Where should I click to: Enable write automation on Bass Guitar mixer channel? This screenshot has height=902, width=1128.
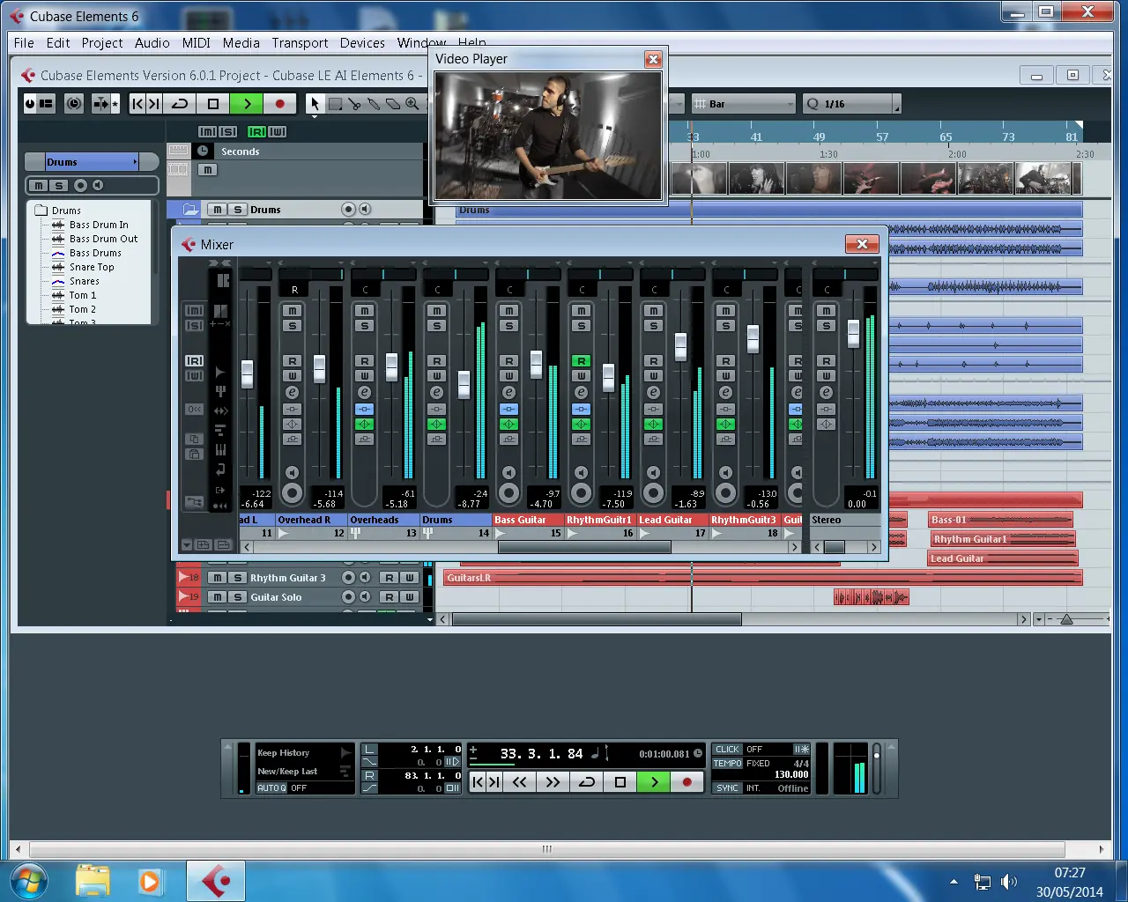[508, 376]
